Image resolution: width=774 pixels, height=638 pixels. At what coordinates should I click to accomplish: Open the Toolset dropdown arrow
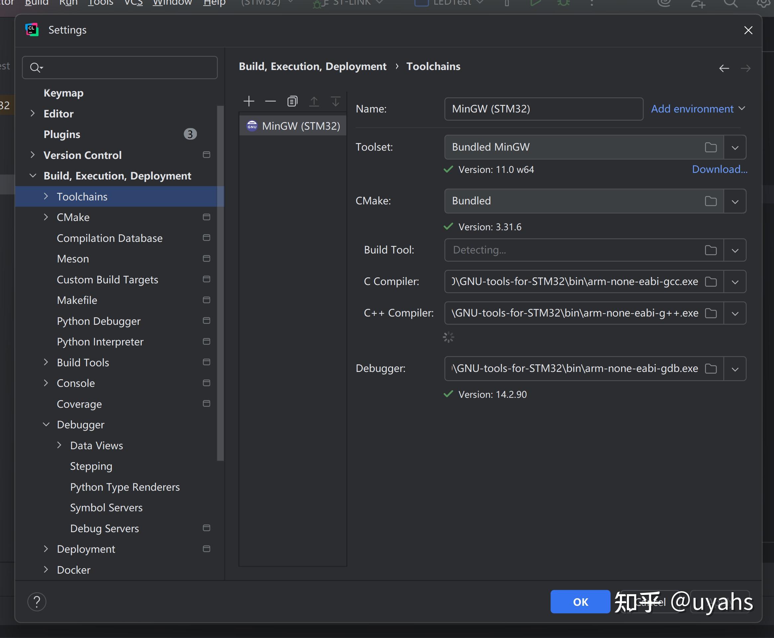pyautogui.click(x=734, y=147)
